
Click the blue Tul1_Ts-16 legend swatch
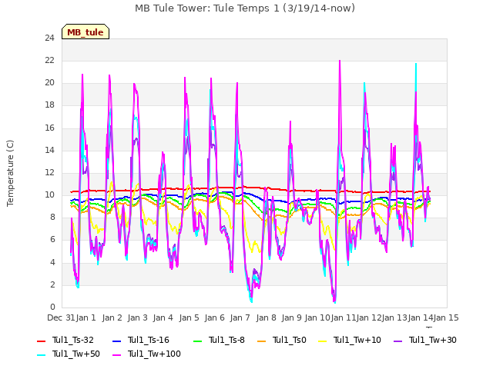[116, 341]
